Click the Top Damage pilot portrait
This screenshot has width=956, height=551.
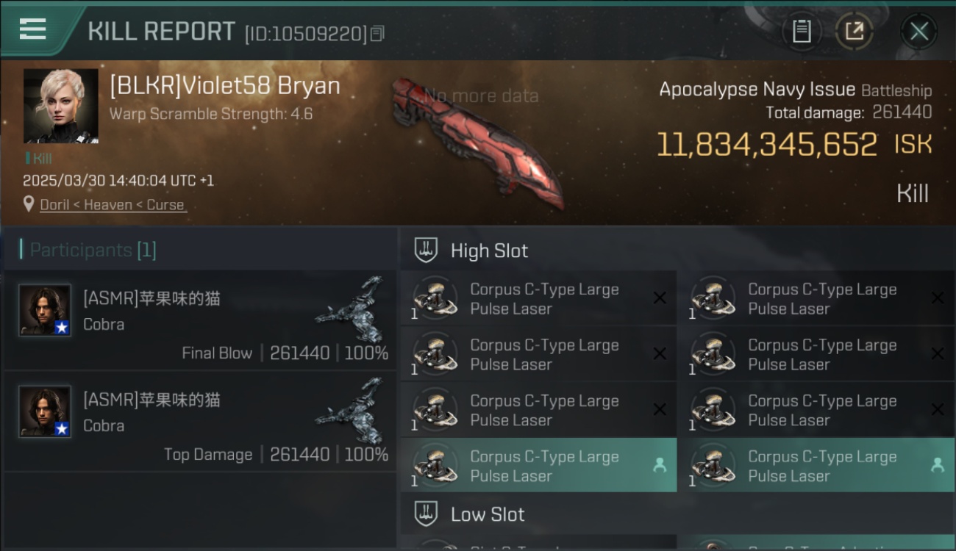[45, 411]
